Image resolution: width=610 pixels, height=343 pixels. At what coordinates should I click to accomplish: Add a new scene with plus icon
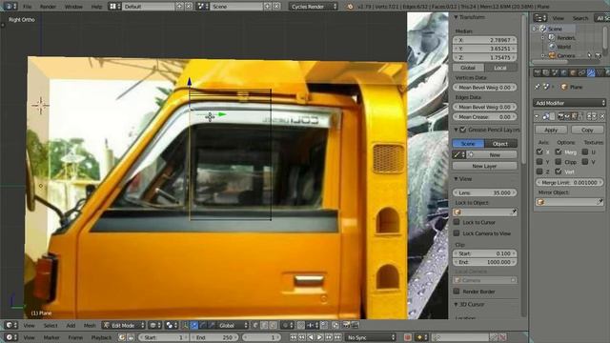click(268, 7)
